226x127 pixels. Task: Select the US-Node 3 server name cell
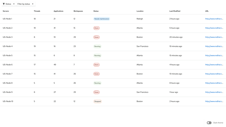click(x=8, y=37)
